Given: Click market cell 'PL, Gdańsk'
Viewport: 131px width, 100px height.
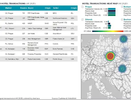Looking at the screenshot, I should [9, 23].
